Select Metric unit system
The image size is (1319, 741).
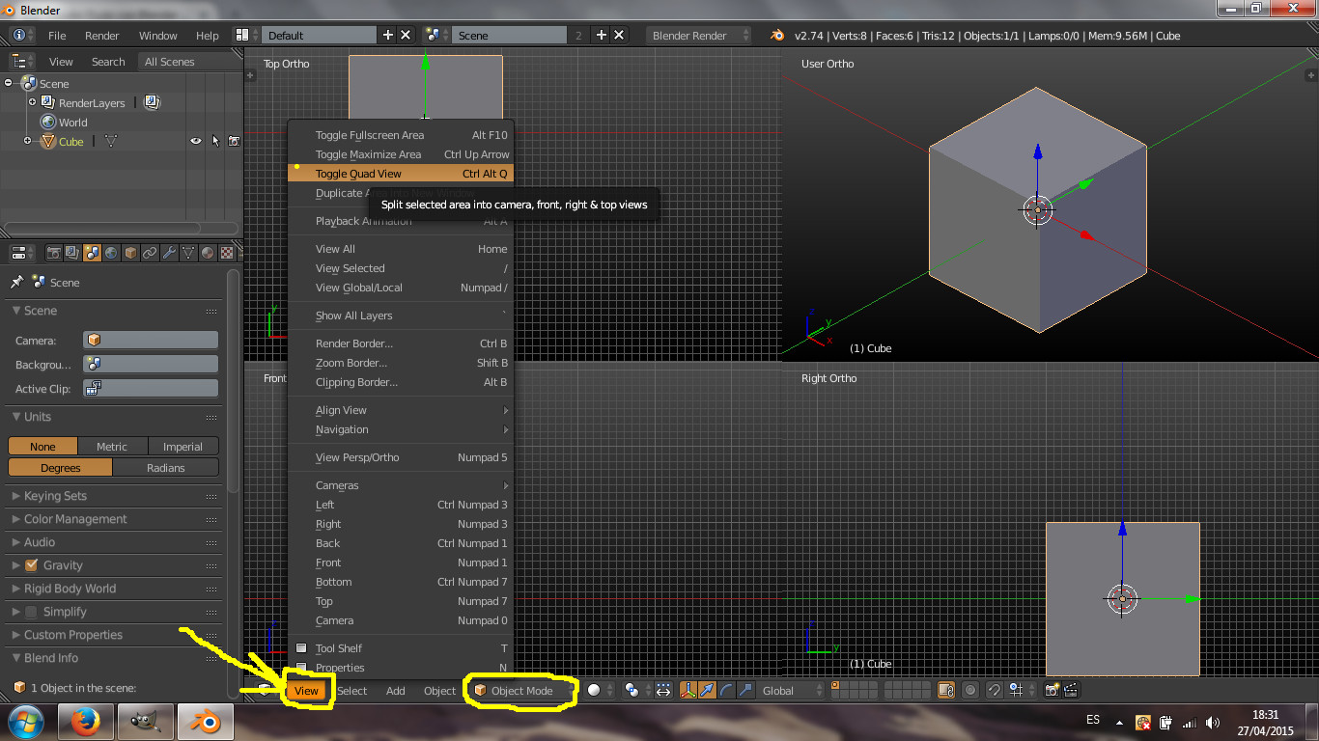pos(111,447)
